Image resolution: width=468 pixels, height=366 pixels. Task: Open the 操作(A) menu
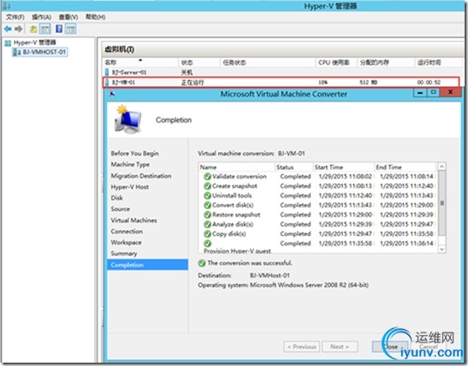click(41, 17)
